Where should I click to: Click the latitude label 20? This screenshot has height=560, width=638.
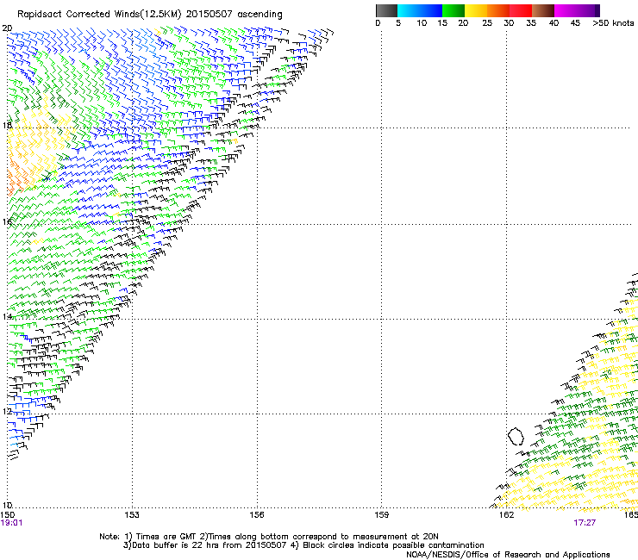(x=7, y=28)
